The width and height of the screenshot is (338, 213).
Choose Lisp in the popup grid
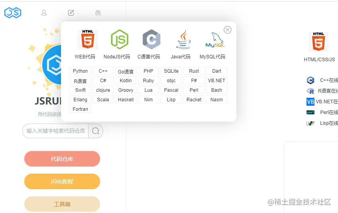[171, 99]
